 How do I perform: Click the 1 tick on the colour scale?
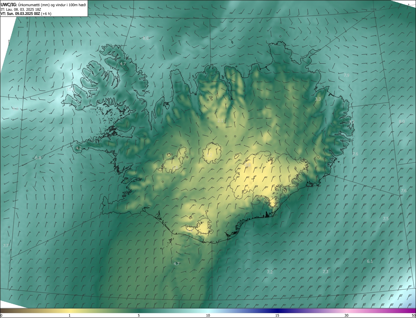click(x=70, y=315)
